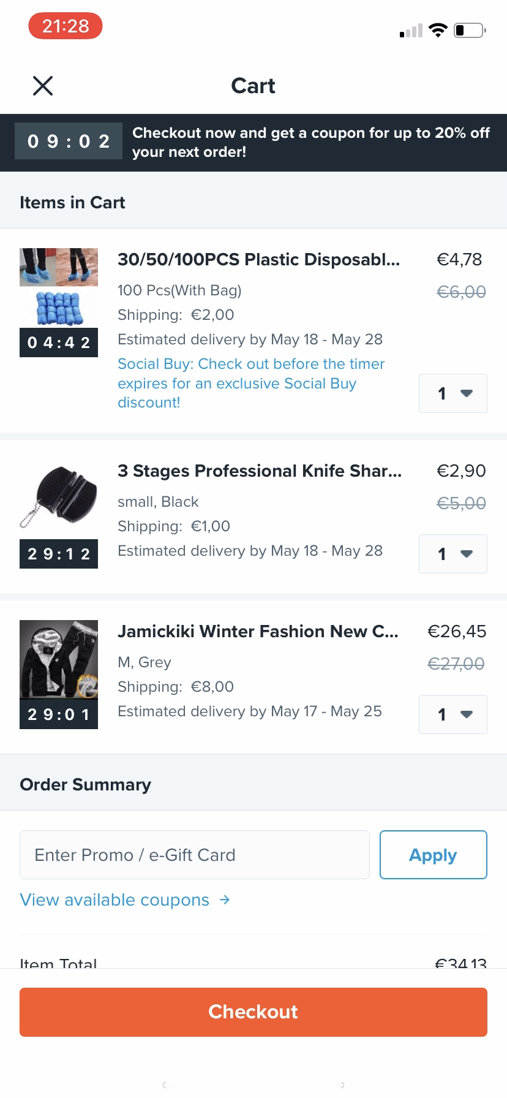Viewport: 507px width, 1098px height.
Task: Close the Cart with the X icon
Action: click(x=43, y=86)
